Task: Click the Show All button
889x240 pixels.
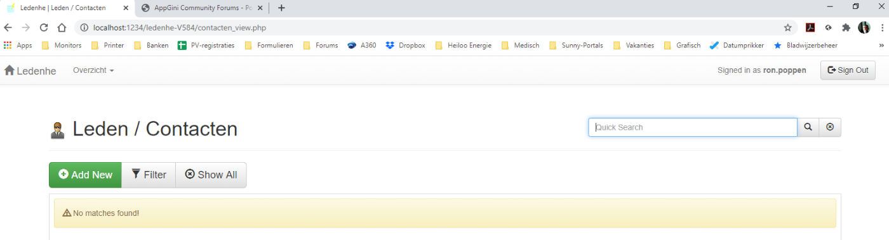Action: (211, 175)
